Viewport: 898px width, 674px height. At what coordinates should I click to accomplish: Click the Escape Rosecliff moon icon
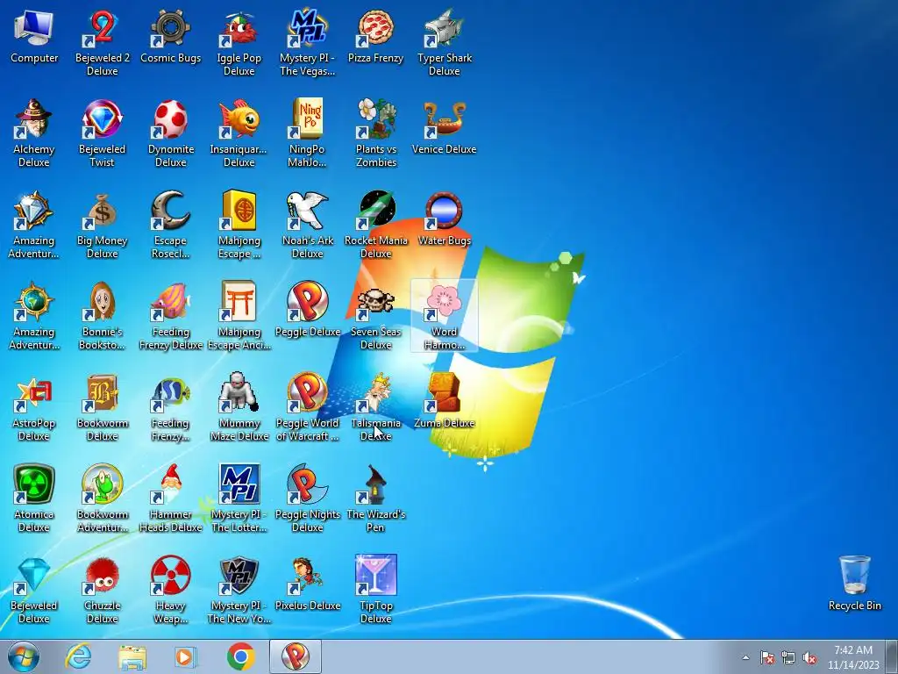click(171, 225)
